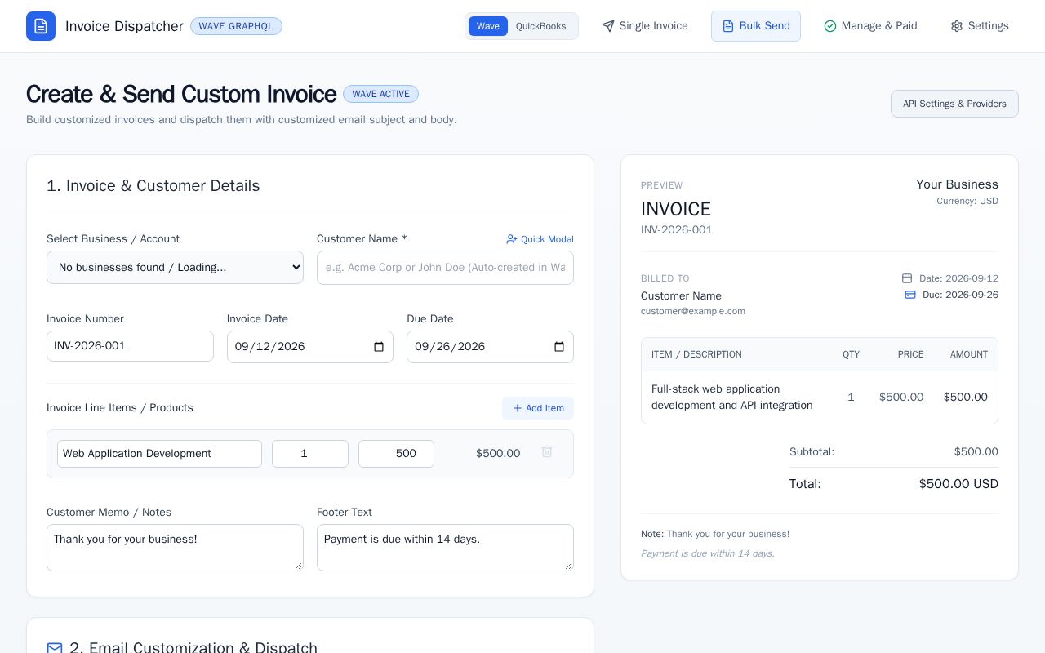Click the Footer Text textarea
1045x653 pixels.
pos(445,548)
